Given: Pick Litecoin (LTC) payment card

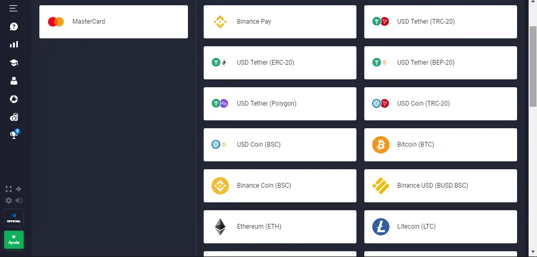Looking at the screenshot, I should tap(440, 227).
